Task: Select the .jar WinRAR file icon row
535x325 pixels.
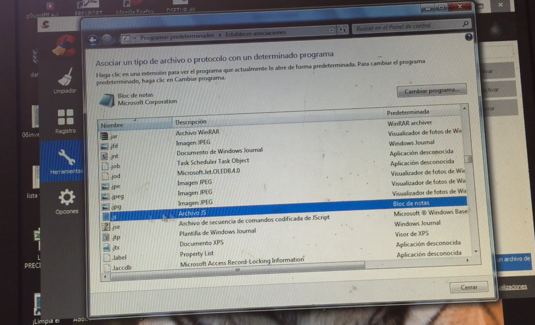Action: click(105, 137)
